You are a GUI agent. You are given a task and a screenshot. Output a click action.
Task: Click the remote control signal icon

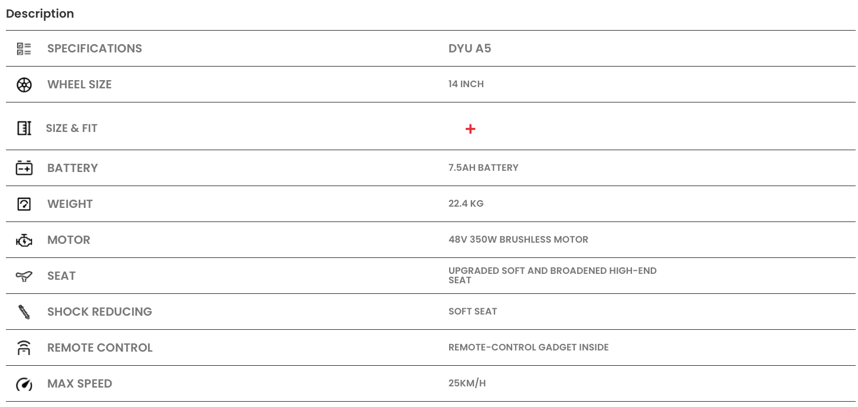click(x=24, y=348)
